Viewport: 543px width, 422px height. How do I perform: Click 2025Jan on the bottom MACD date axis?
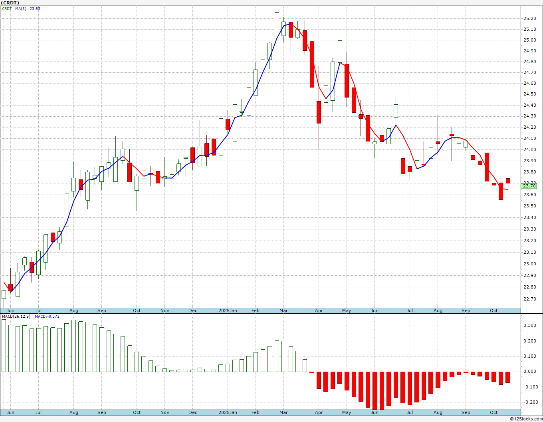tap(228, 412)
